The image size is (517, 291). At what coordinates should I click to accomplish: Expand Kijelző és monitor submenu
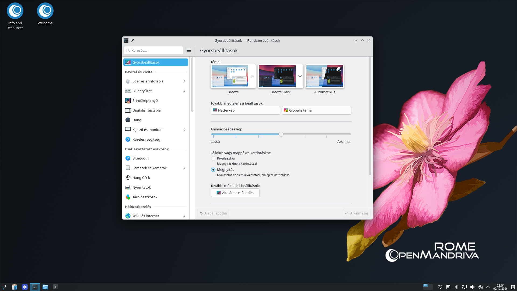tap(184, 130)
